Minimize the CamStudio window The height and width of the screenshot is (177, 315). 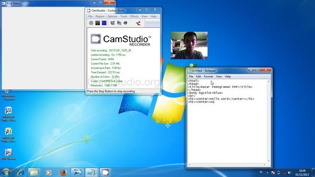coord(140,10)
